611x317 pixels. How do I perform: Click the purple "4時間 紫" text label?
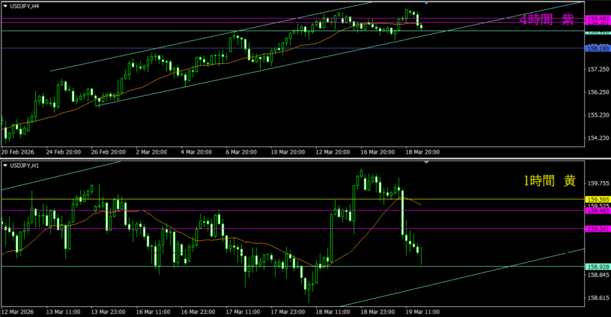tap(546, 20)
